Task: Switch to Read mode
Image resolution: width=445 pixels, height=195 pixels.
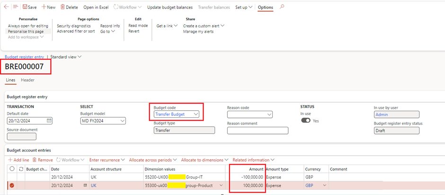Action: pos(138,26)
